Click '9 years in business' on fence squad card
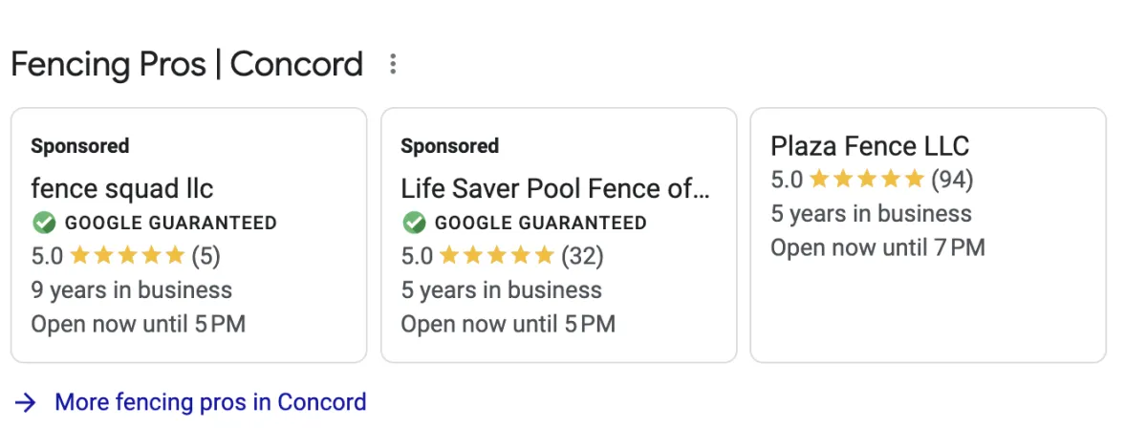Image resolution: width=1147 pixels, height=428 pixels. coord(131,289)
